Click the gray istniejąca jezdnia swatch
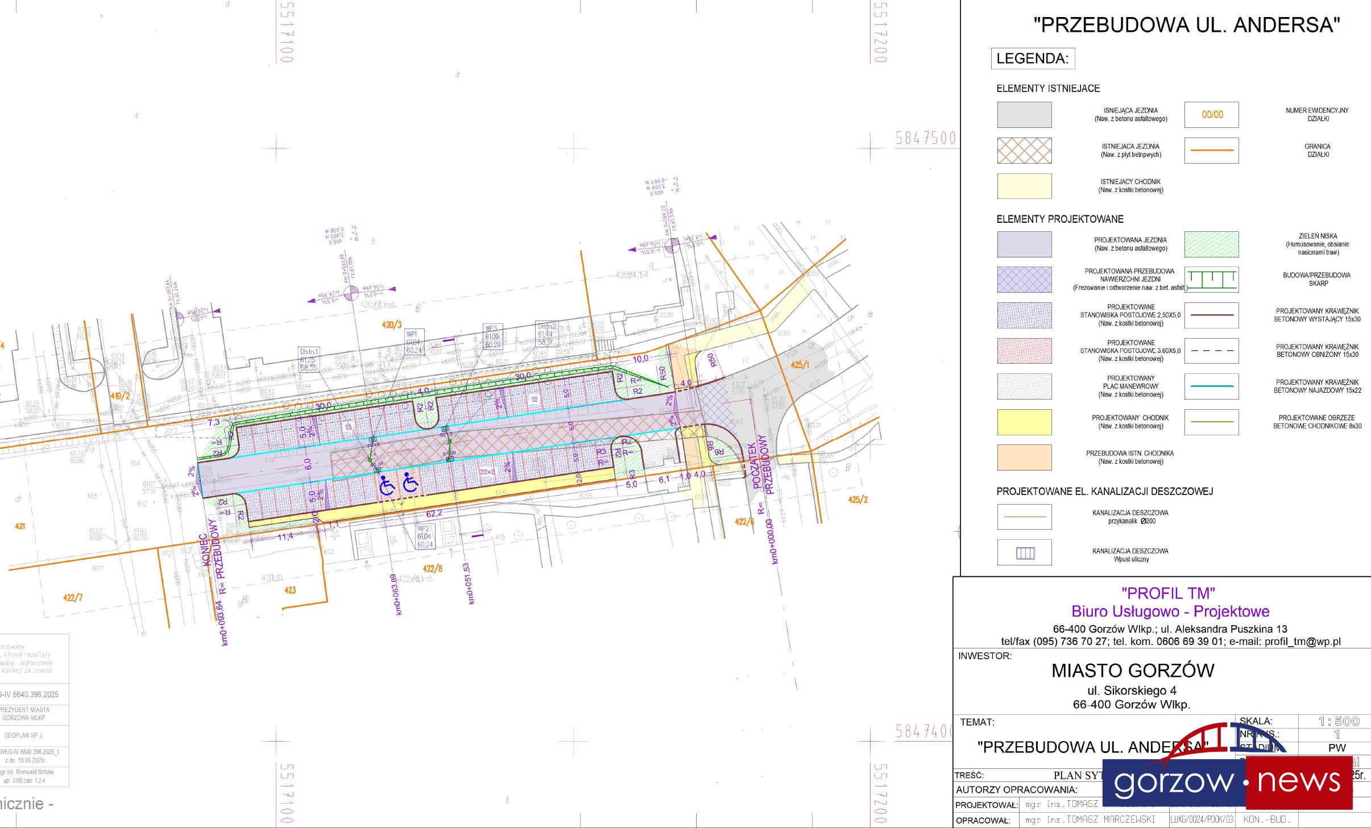The width and height of the screenshot is (1371, 828). [x=1024, y=115]
